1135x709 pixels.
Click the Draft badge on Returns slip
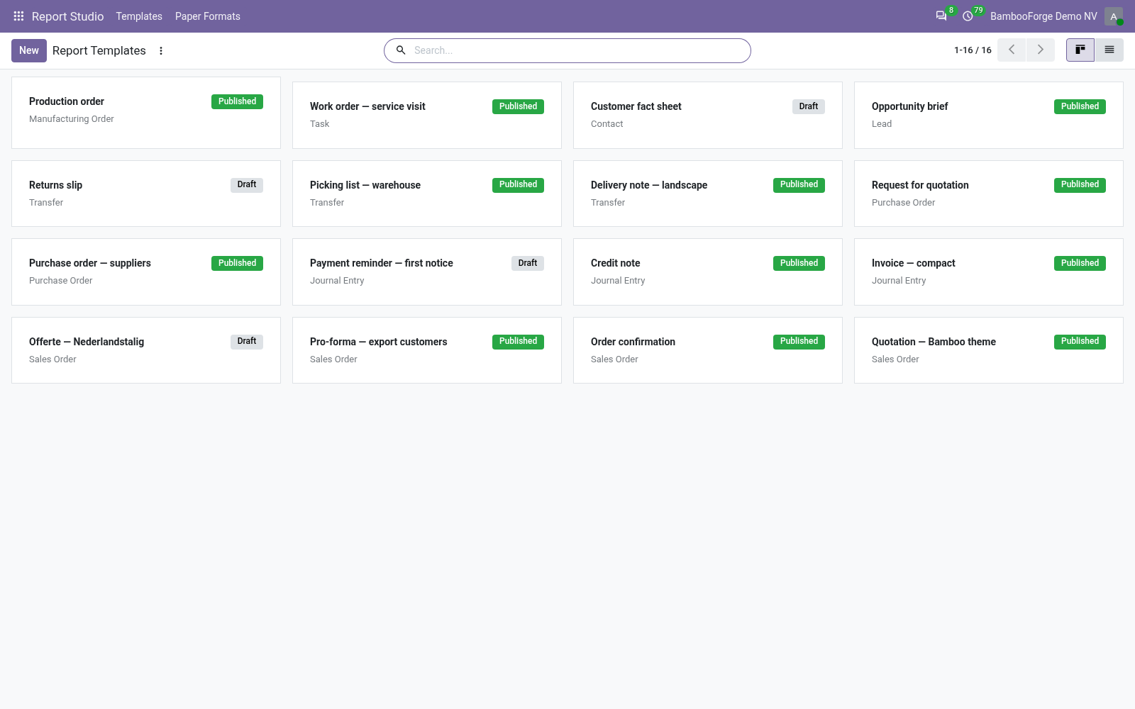pyautogui.click(x=247, y=184)
